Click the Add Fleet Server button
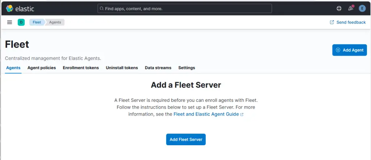371x160 pixels. pyautogui.click(x=186, y=139)
